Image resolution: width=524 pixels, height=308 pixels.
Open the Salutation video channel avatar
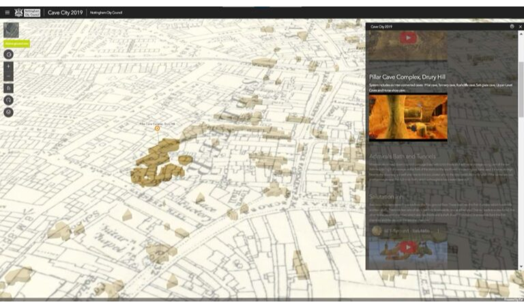pyautogui.click(x=377, y=231)
